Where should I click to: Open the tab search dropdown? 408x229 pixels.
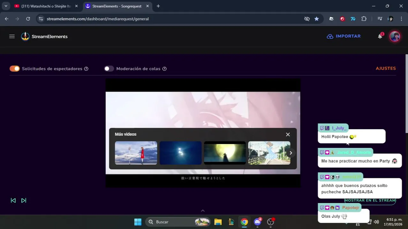[x=6, y=6]
